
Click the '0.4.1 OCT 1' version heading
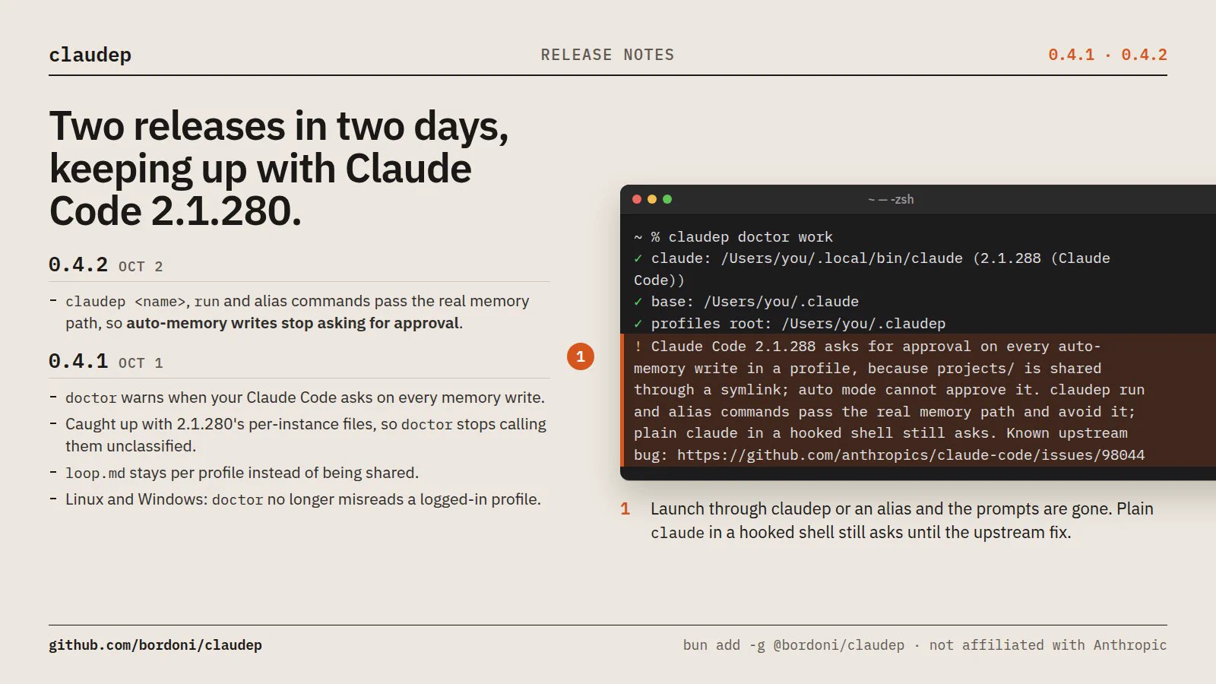pos(106,362)
